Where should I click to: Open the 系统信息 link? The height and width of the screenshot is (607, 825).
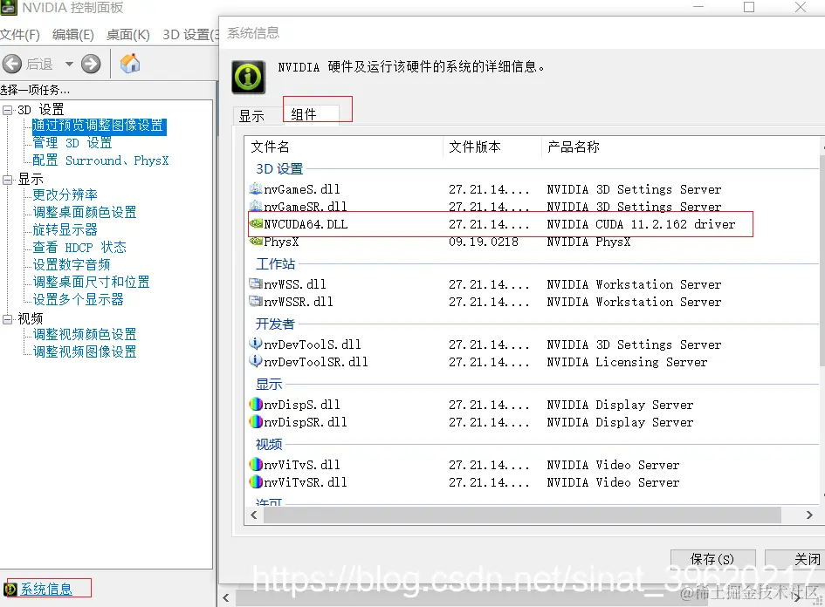[x=46, y=590]
